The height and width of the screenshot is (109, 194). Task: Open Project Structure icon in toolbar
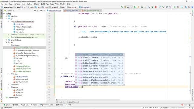(186, 7)
